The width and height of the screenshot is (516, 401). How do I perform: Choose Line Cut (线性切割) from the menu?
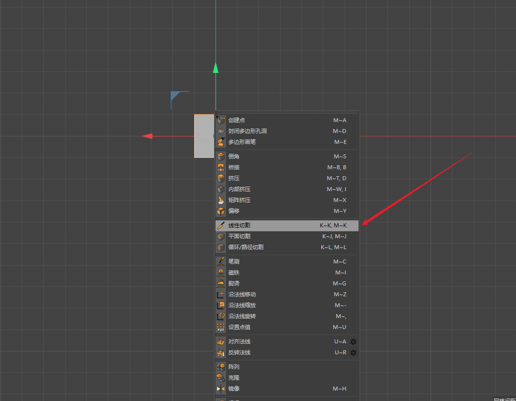(x=239, y=225)
